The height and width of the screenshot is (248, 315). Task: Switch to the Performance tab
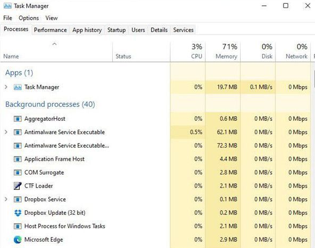[50, 30]
